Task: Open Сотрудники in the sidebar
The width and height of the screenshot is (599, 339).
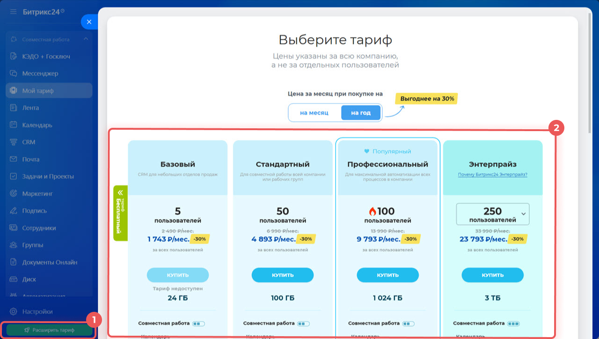Action: point(49,228)
